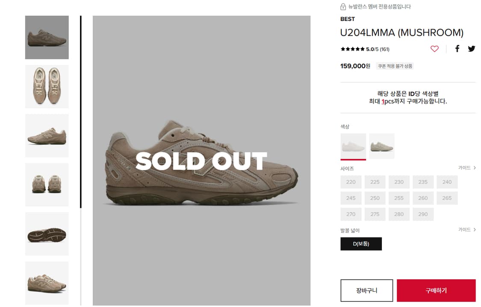View the top-down pair thumbnail
The height and width of the screenshot is (307, 481).
point(47,87)
